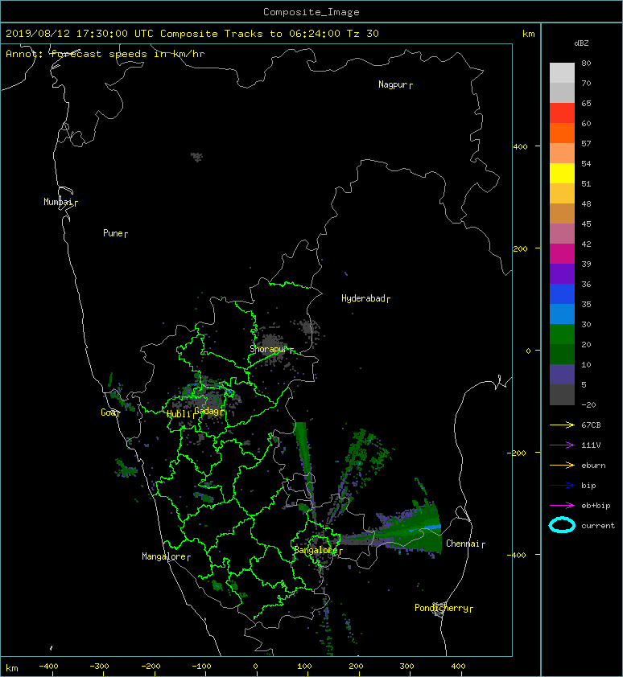Click the 54 value on dBZ scale
Viewport: 623px width, 677px height.
(x=586, y=164)
